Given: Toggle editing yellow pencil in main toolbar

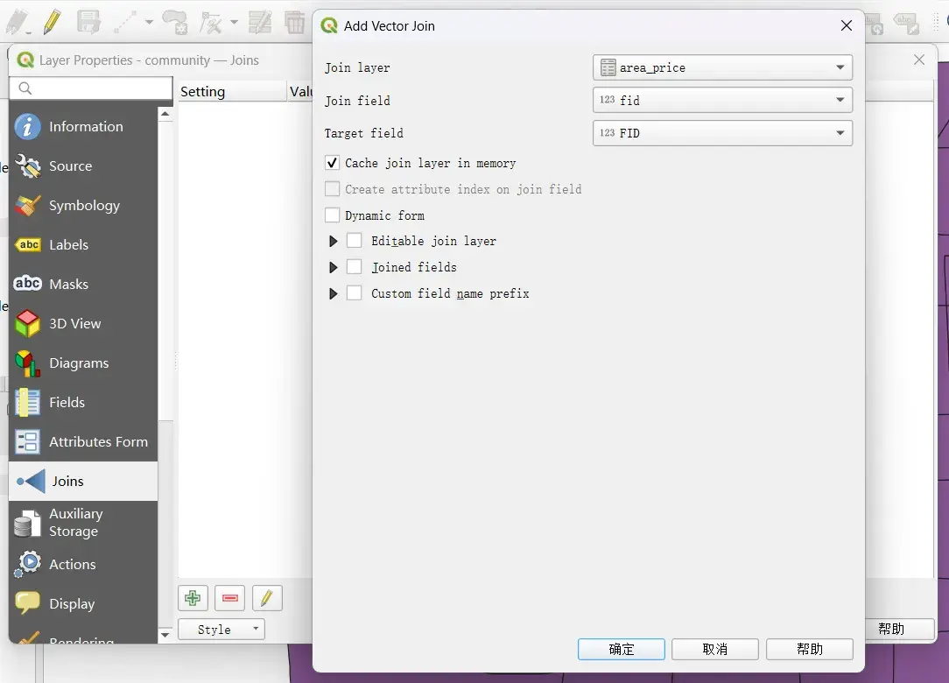Looking at the screenshot, I should (x=52, y=22).
